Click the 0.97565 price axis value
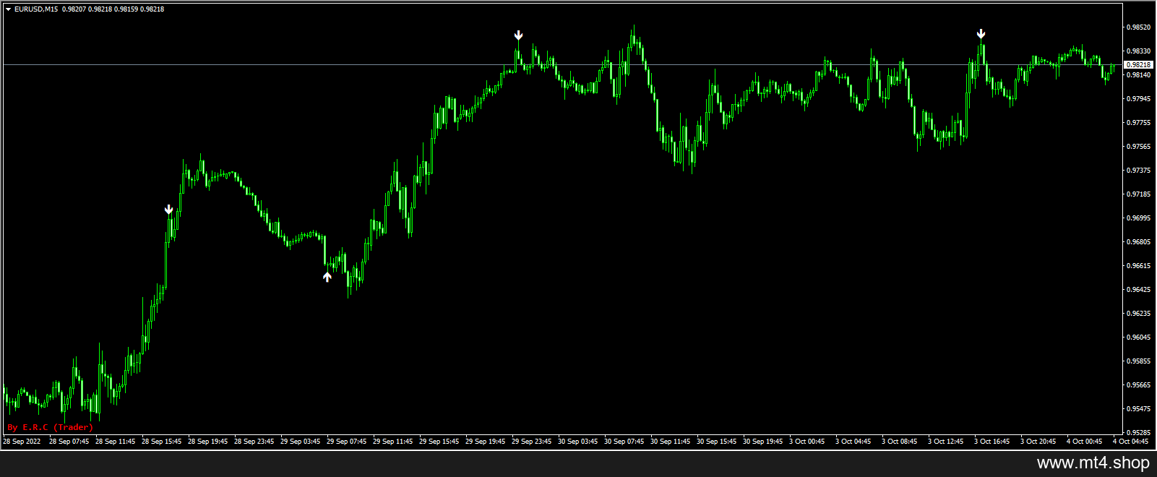 [1139, 147]
